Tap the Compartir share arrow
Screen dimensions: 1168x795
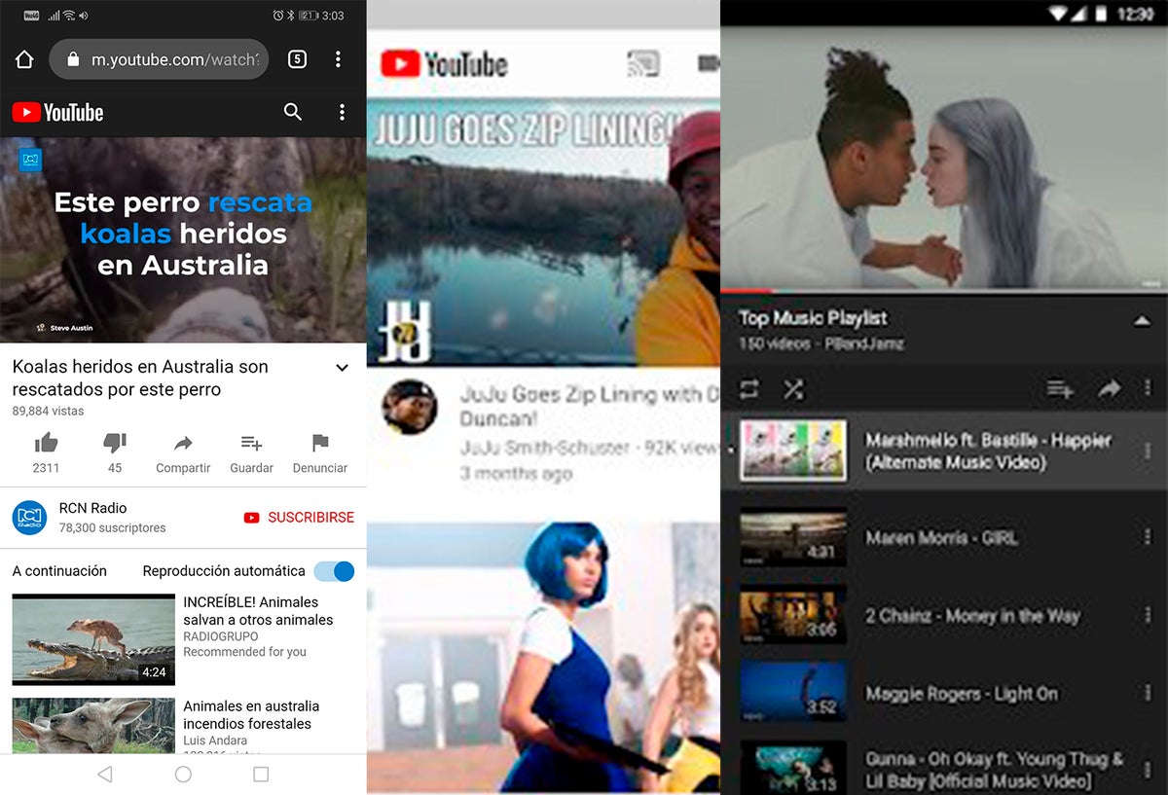[183, 444]
